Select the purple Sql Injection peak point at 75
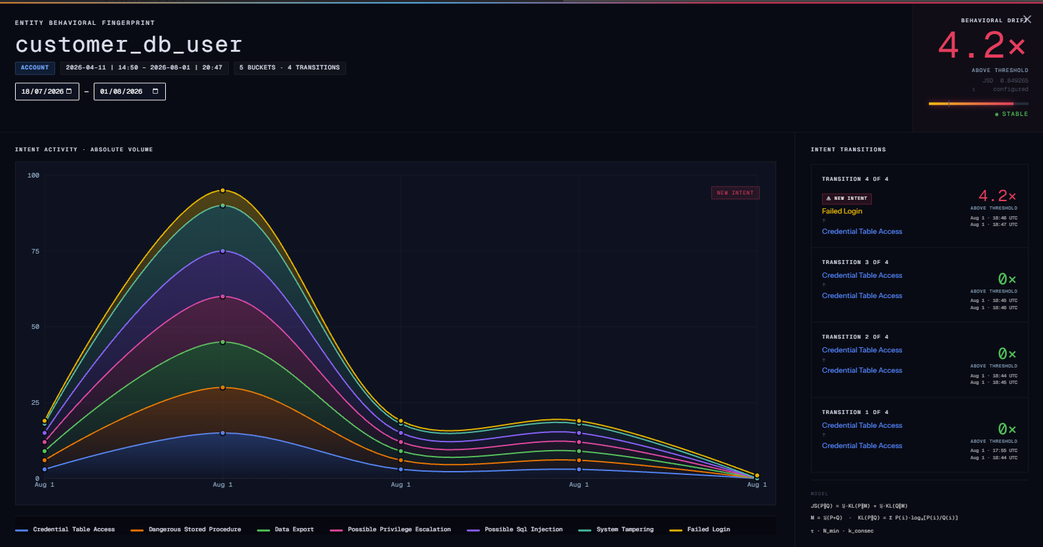This screenshot has height=547, width=1043. 223,251
